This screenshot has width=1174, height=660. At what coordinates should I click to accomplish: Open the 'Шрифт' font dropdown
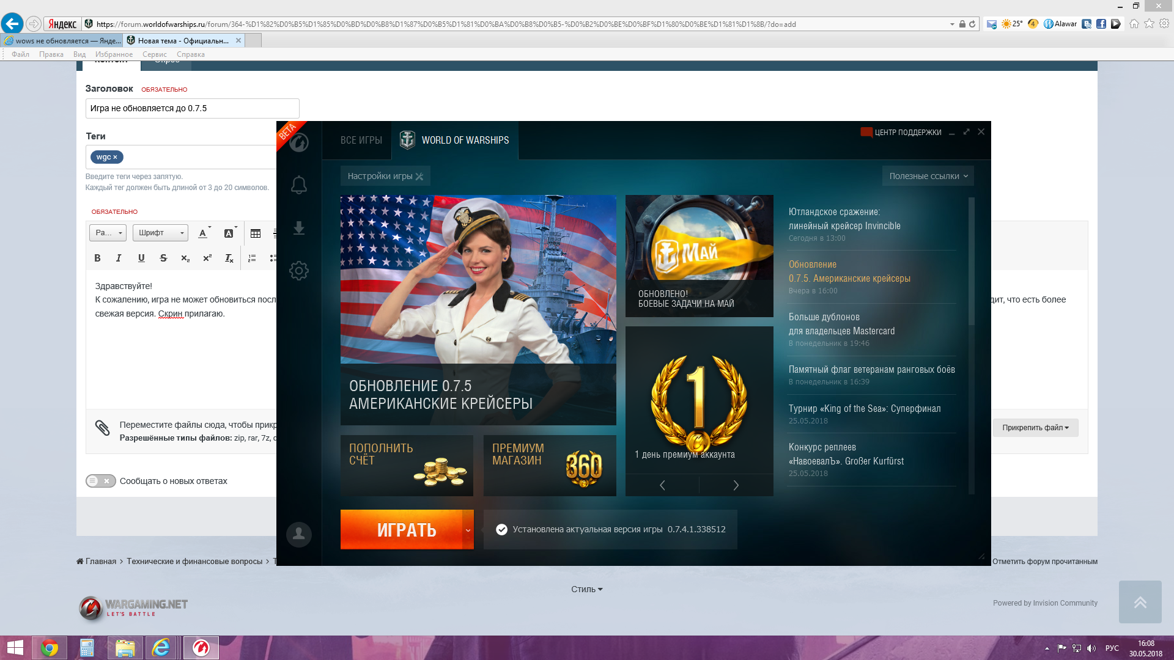click(160, 233)
